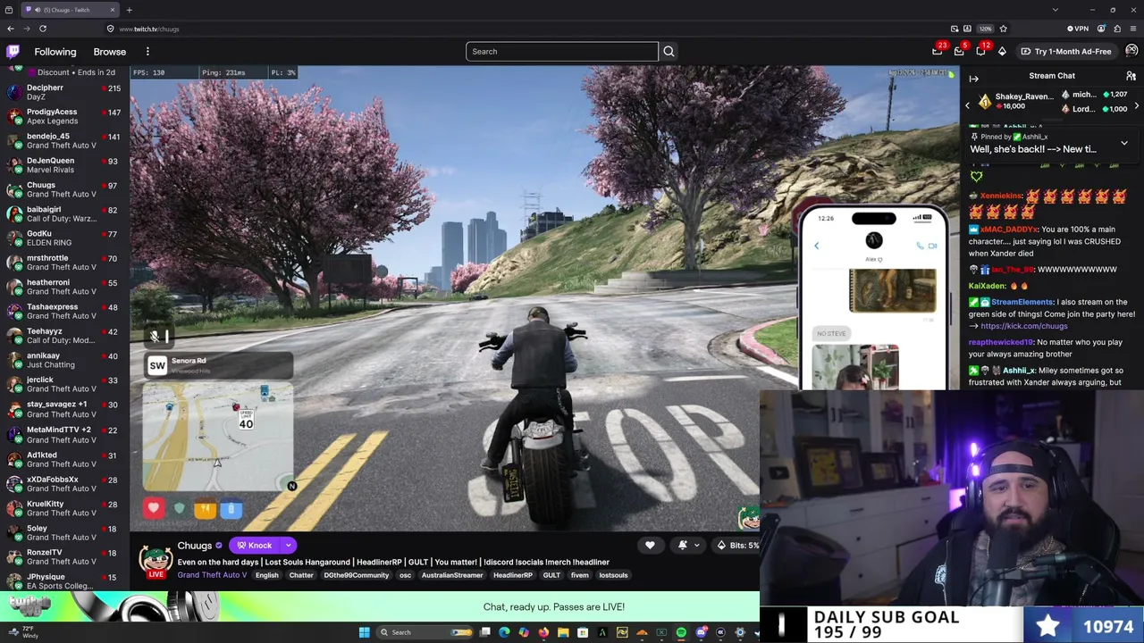
Task: Click the Firefox reload page button
Action: point(42,29)
